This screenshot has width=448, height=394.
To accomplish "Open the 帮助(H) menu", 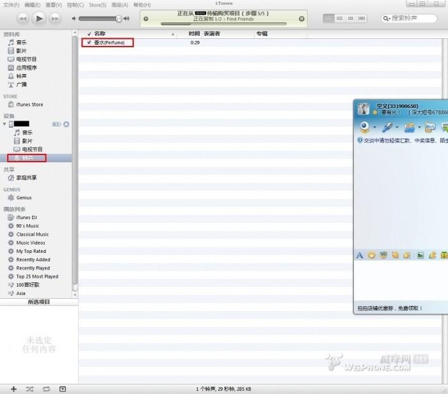I will pos(142,5).
